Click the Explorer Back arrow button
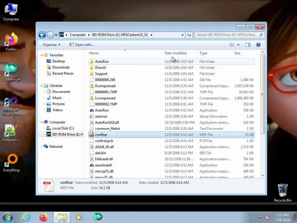This screenshot has height=223, width=297. [x=42, y=35]
